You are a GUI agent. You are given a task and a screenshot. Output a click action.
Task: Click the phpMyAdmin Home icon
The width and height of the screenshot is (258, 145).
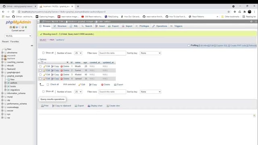11,27
